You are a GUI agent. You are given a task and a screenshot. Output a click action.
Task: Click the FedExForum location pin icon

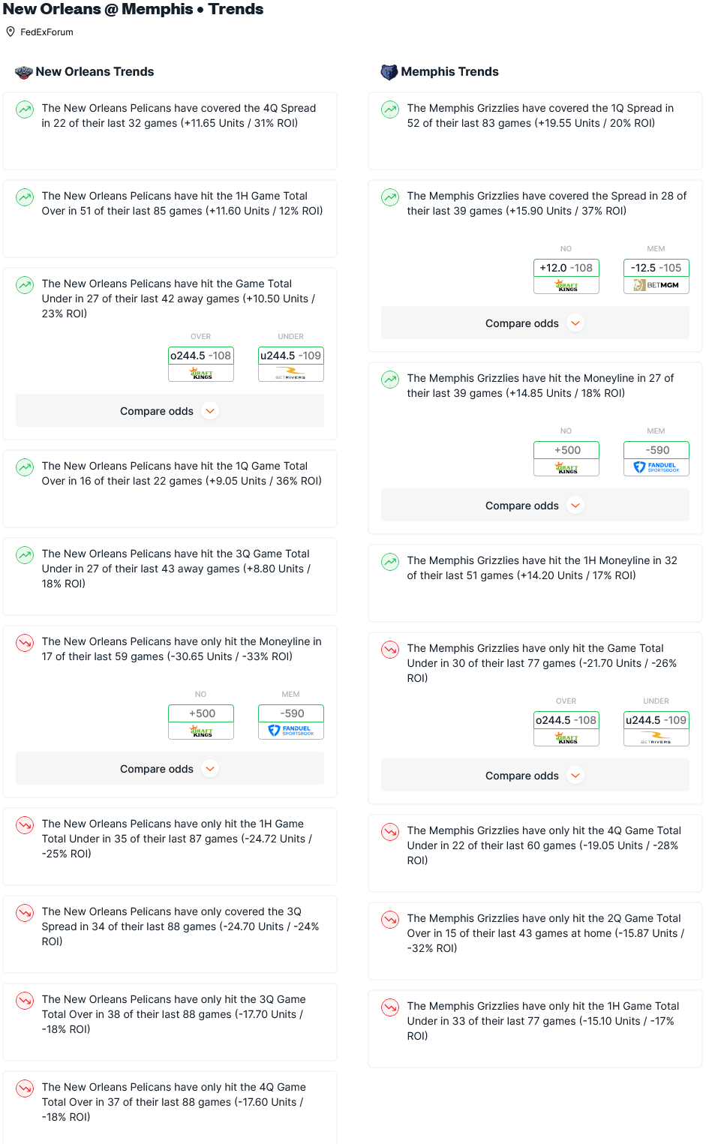pos(11,32)
